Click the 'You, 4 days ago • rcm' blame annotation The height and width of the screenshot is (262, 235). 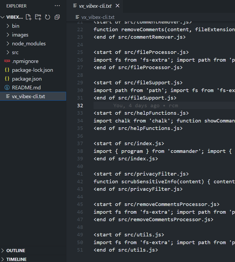tap(145, 105)
